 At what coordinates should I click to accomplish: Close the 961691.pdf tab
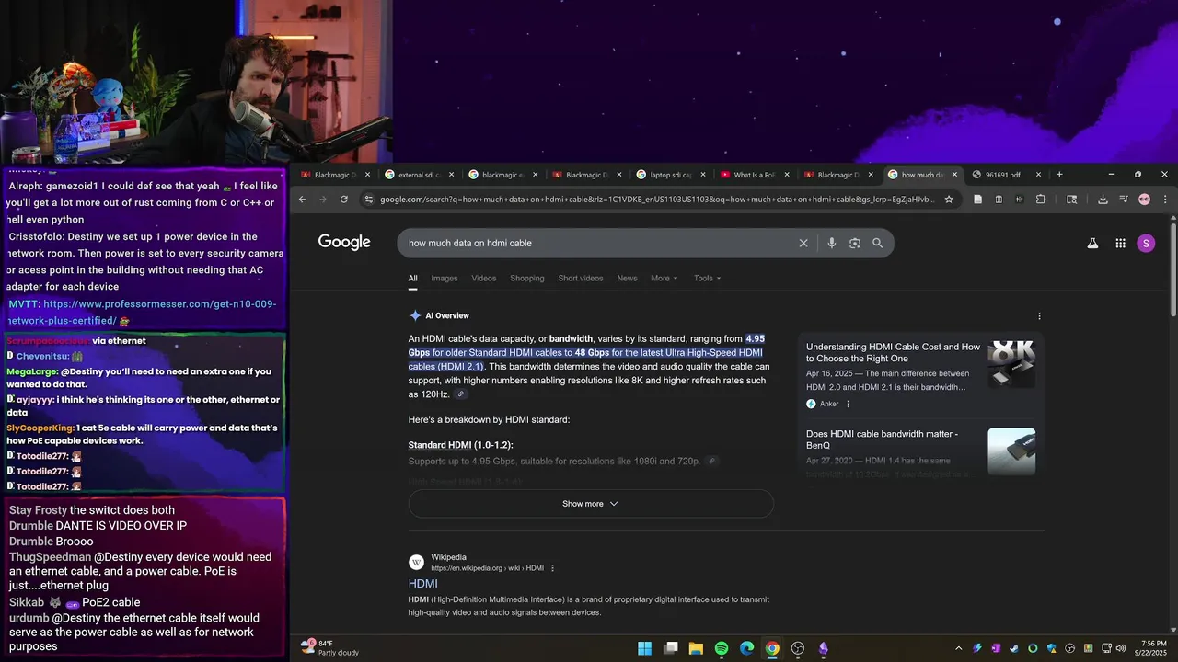tap(1038, 175)
